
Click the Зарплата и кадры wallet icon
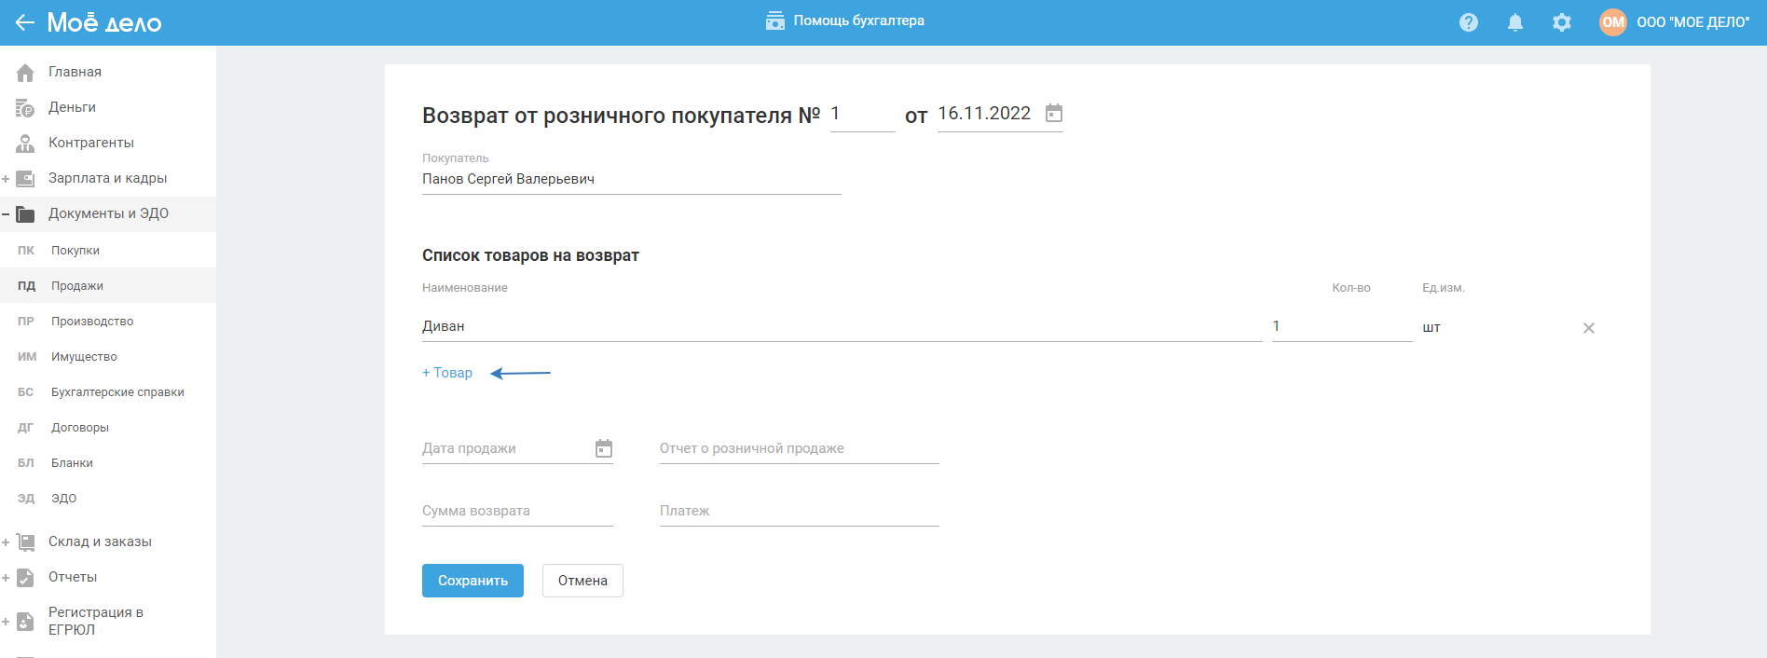click(x=25, y=178)
